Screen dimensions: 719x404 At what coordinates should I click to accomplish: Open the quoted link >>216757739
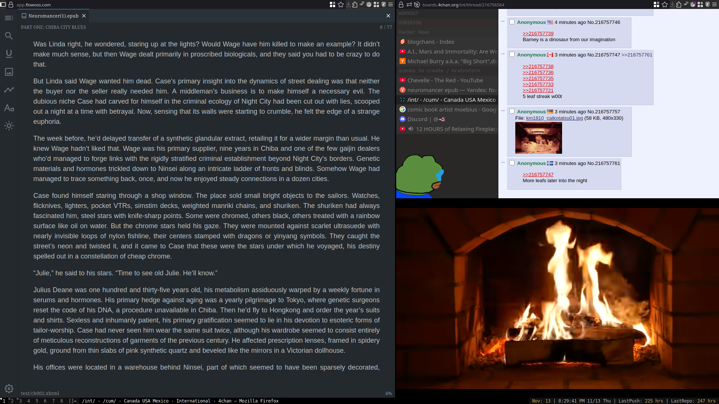pos(538,34)
